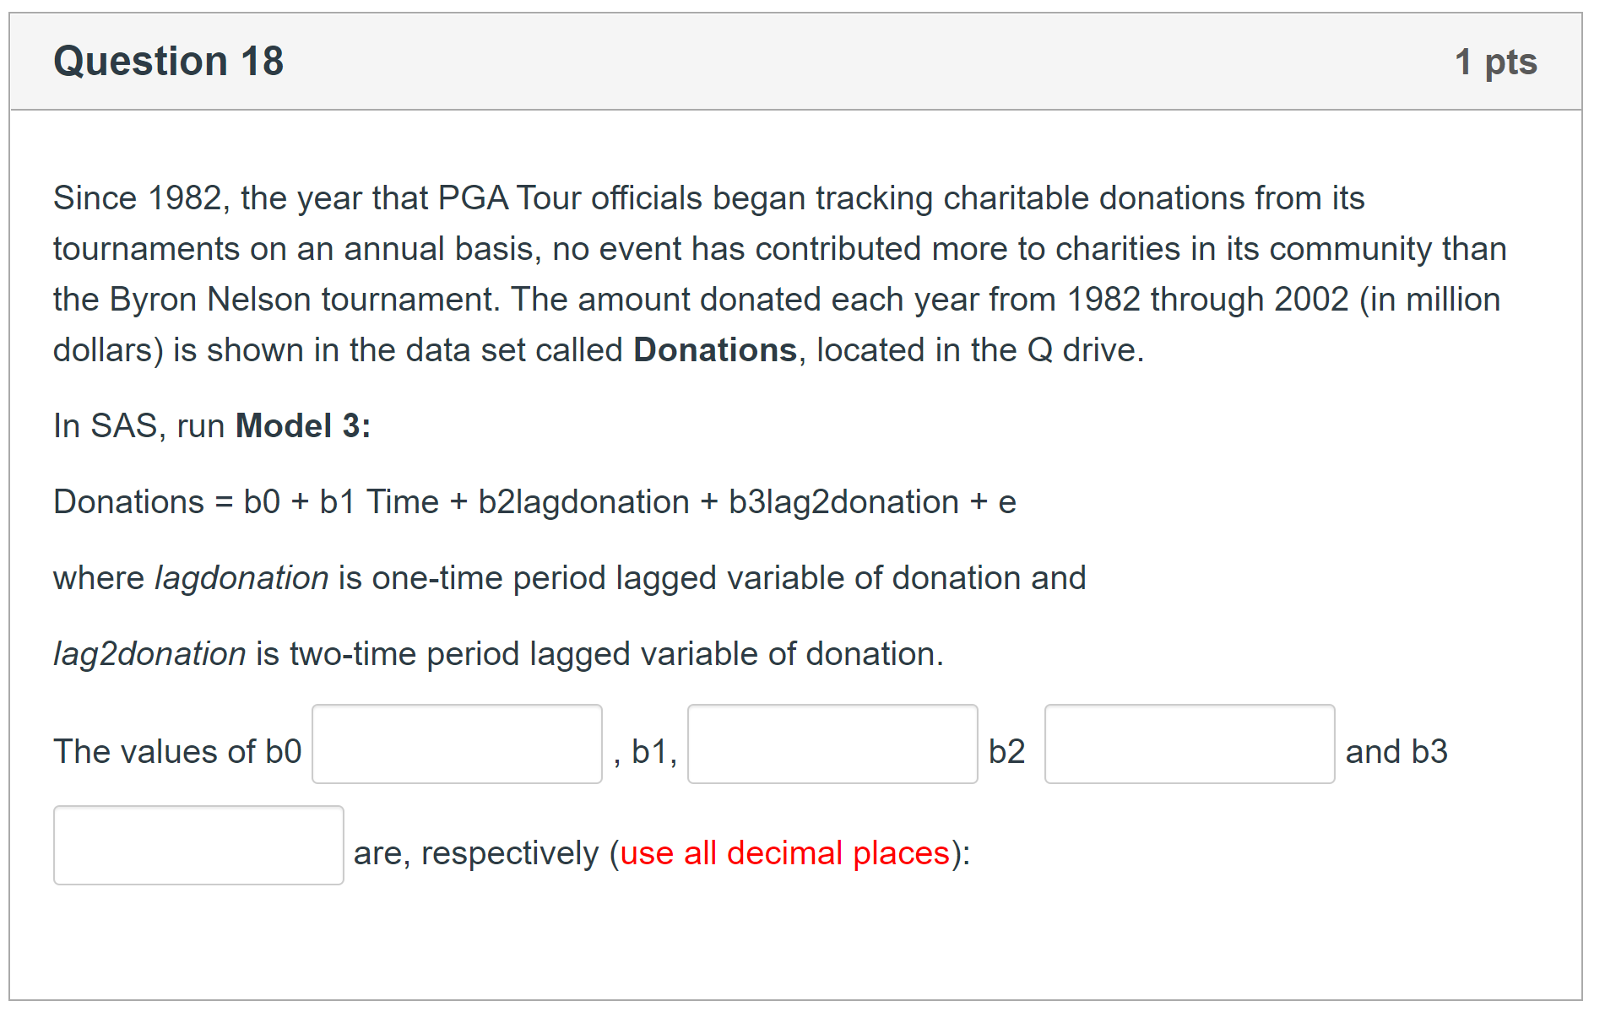Click the Question 18 heading
The width and height of the screenshot is (1605, 1028).
click(x=169, y=62)
